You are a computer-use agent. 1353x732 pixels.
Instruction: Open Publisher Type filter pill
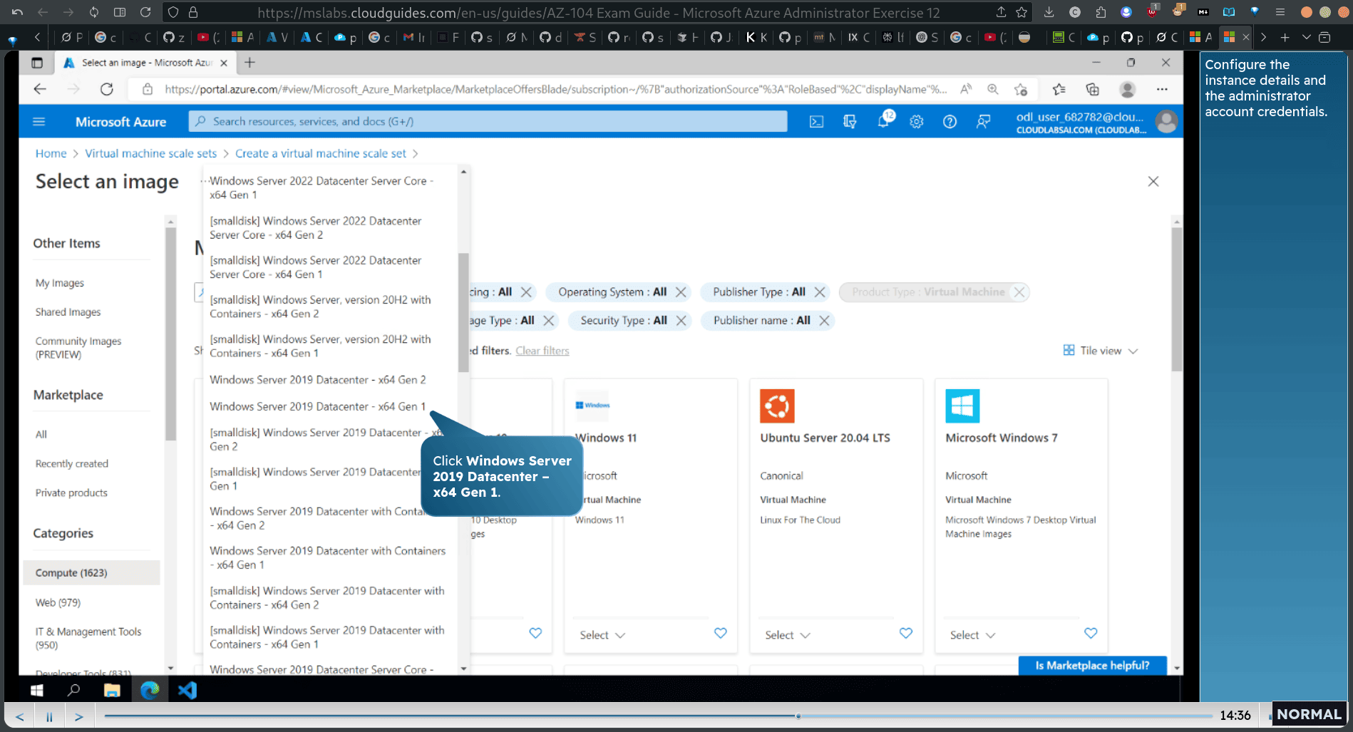(x=759, y=292)
